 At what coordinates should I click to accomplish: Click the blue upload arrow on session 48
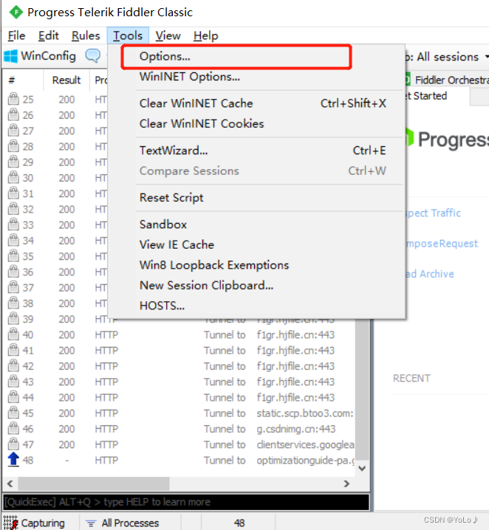pos(13,460)
